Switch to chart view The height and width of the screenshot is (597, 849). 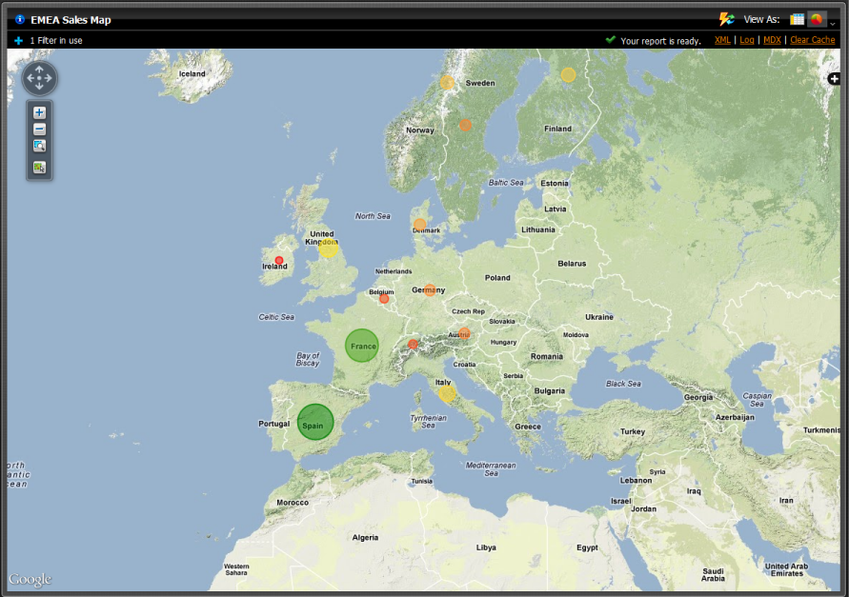coord(817,19)
